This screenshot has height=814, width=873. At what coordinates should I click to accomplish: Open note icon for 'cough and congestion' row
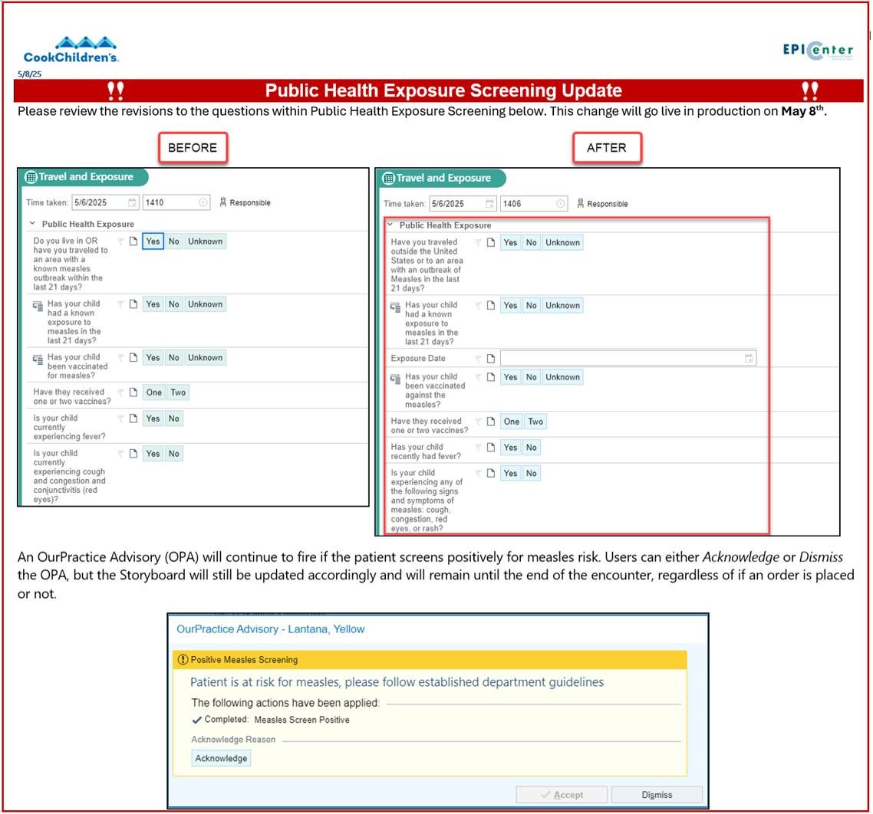133,454
